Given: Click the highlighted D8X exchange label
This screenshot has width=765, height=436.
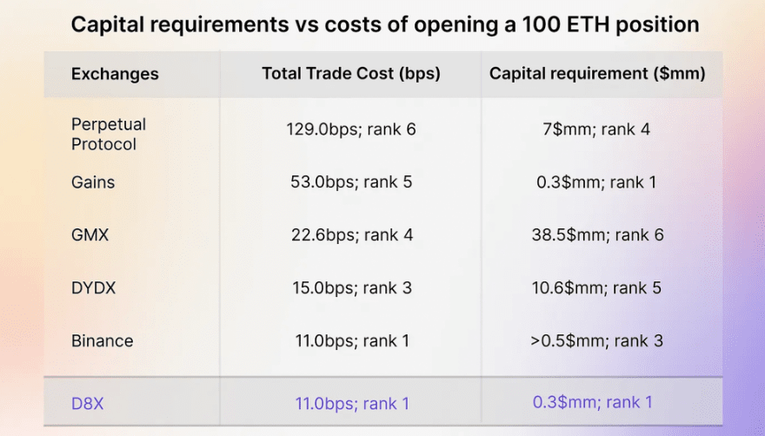Looking at the screenshot, I should click(90, 403).
